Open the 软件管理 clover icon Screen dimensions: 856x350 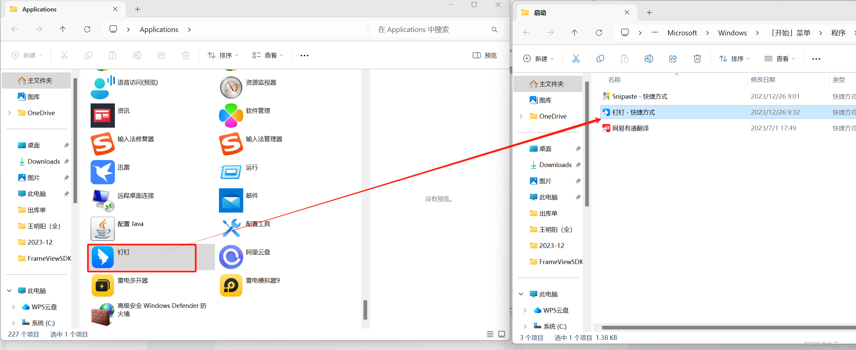click(231, 116)
